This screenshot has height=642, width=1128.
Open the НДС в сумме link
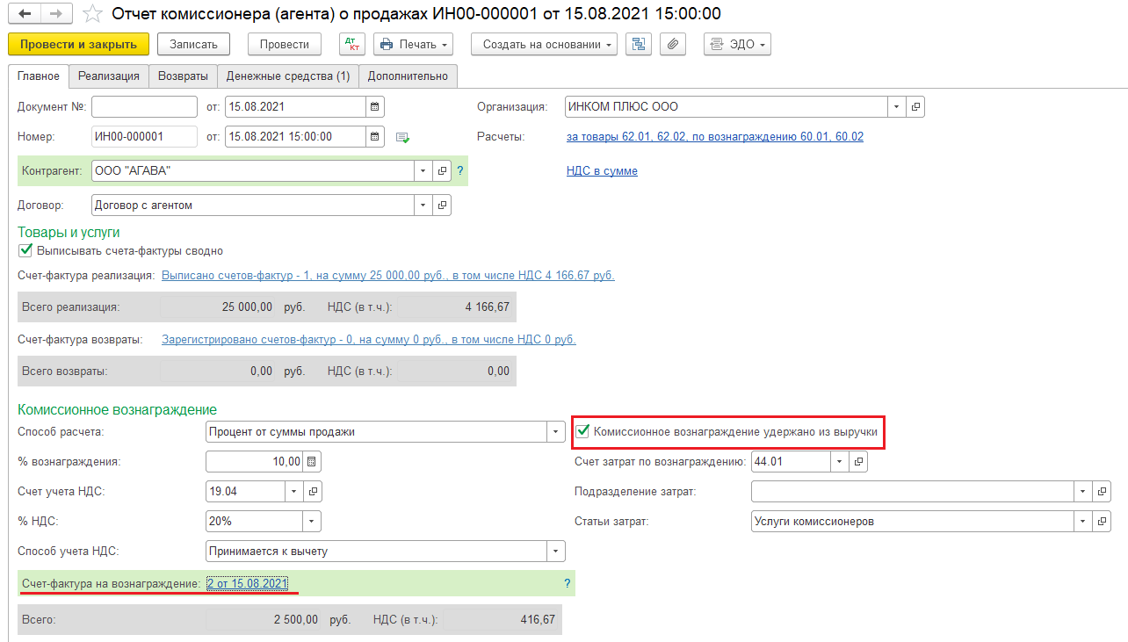click(x=602, y=171)
